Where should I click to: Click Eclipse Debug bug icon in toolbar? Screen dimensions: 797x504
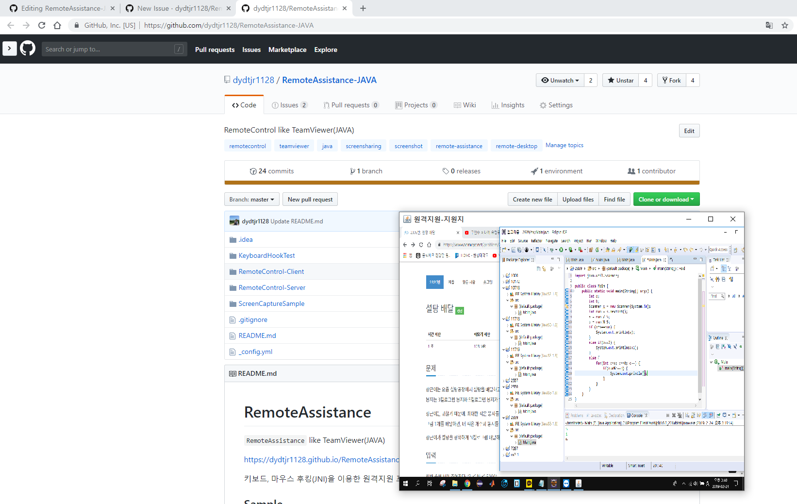[552, 250]
